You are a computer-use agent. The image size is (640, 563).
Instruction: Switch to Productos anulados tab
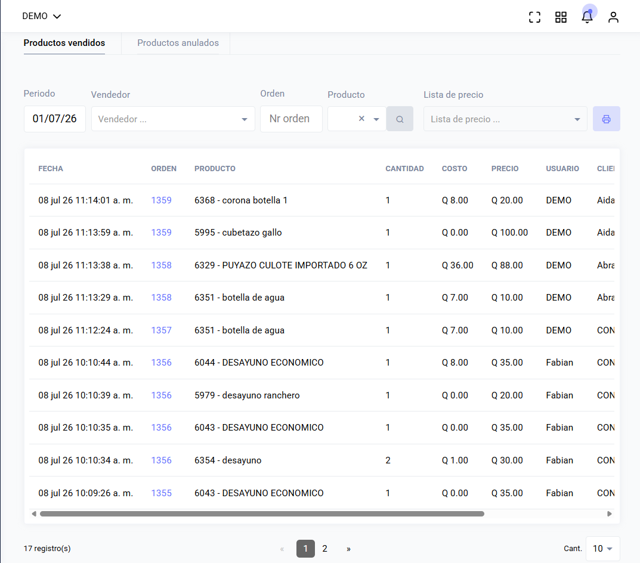(178, 43)
